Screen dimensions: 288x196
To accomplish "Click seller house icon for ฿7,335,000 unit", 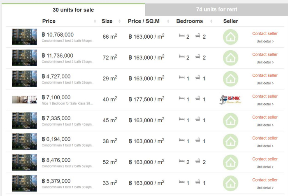I will pyautogui.click(x=230, y=121).
